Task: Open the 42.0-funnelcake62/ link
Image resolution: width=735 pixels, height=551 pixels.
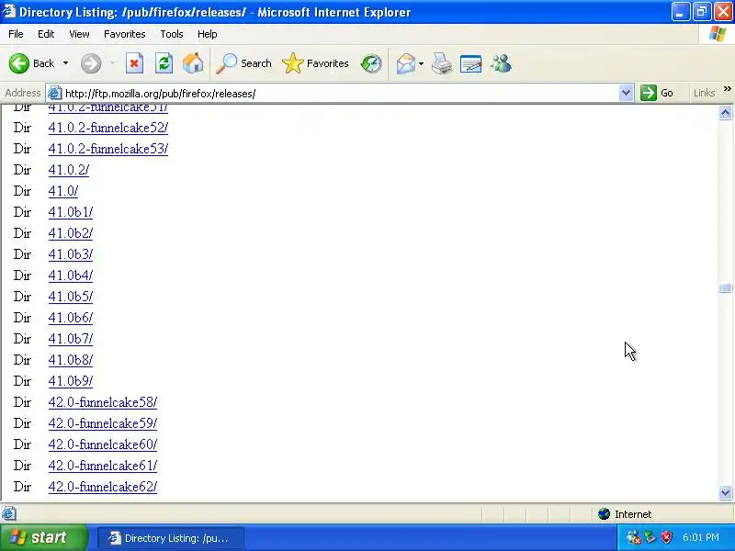Action: 103,487
